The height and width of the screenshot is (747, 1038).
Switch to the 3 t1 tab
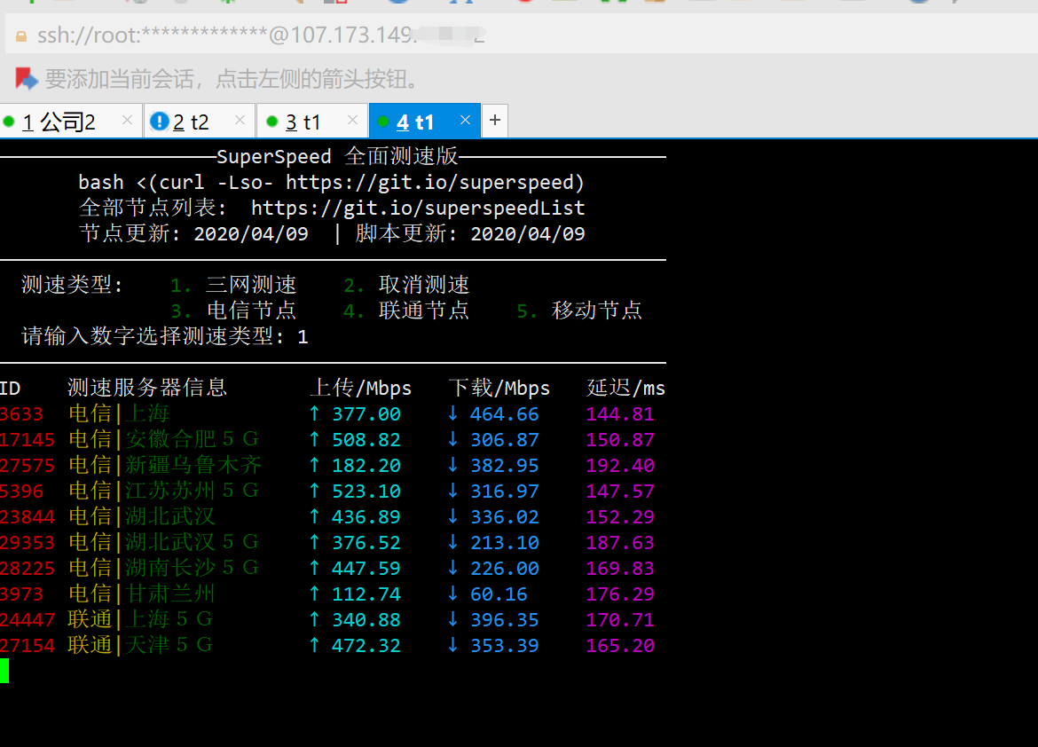303,122
